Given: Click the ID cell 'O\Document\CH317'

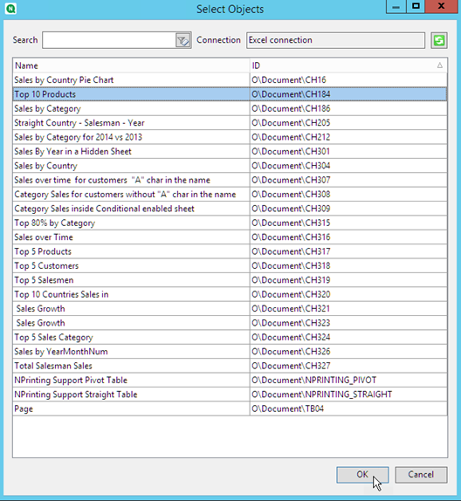Looking at the screenshot, I should coord(348,251).
